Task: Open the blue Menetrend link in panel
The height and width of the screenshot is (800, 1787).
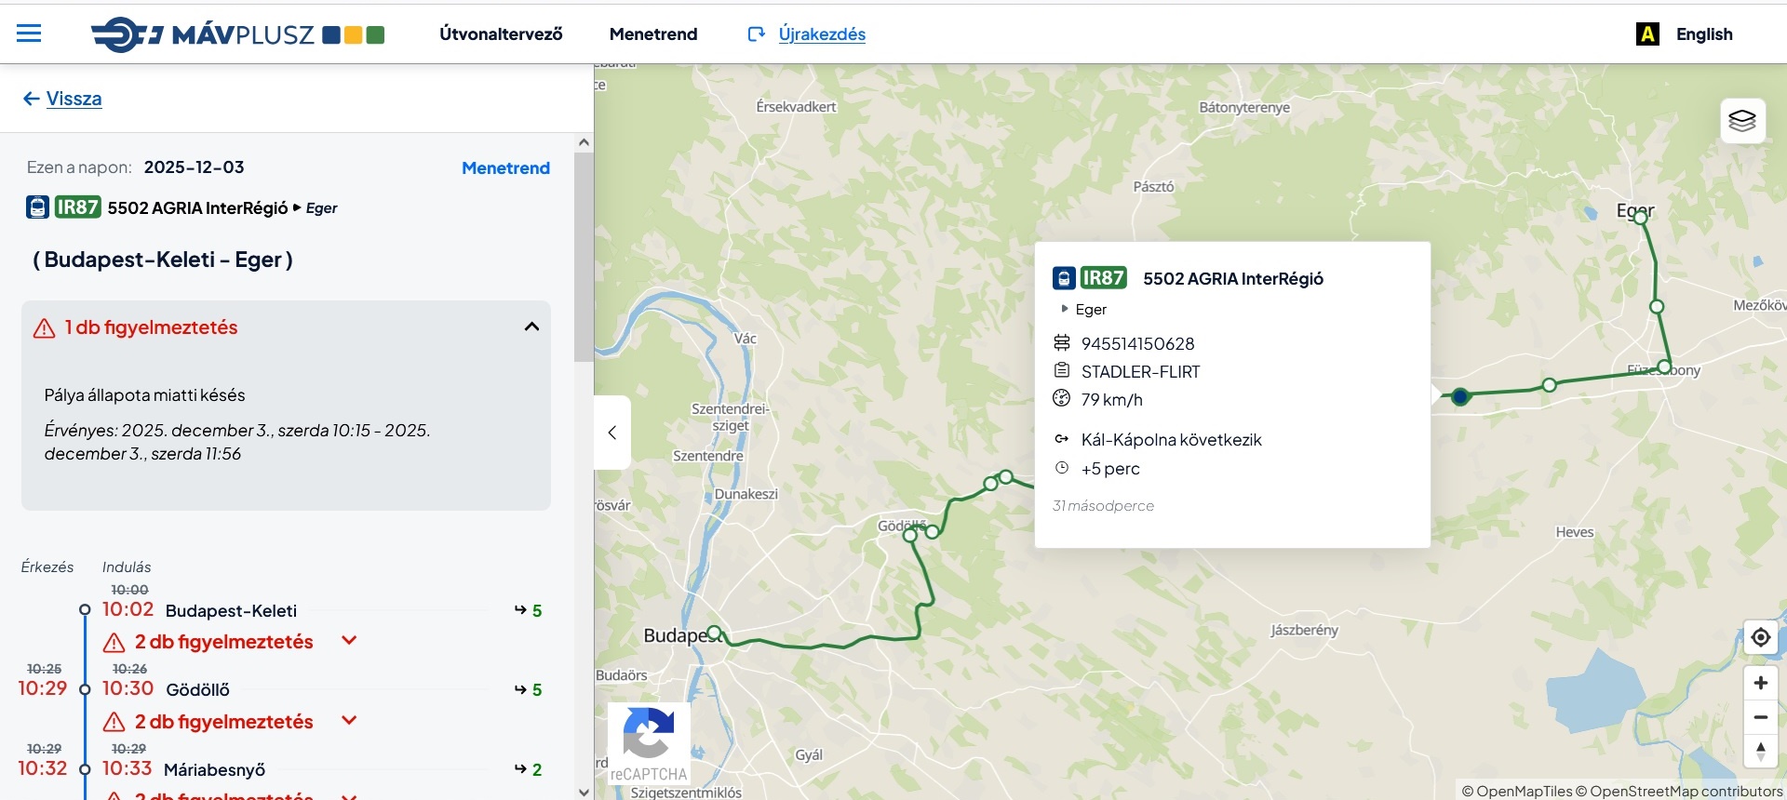Action: (x=505, y=168)
